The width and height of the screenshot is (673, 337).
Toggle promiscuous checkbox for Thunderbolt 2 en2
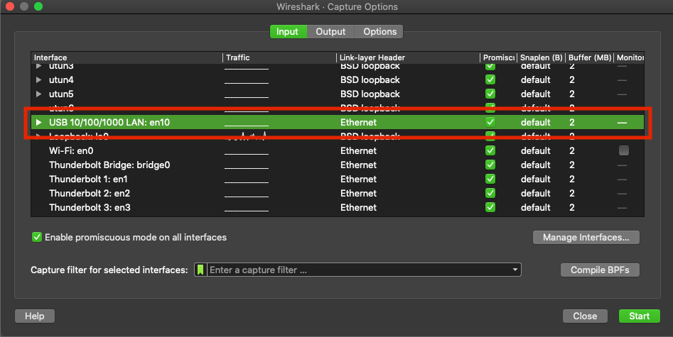490,193
